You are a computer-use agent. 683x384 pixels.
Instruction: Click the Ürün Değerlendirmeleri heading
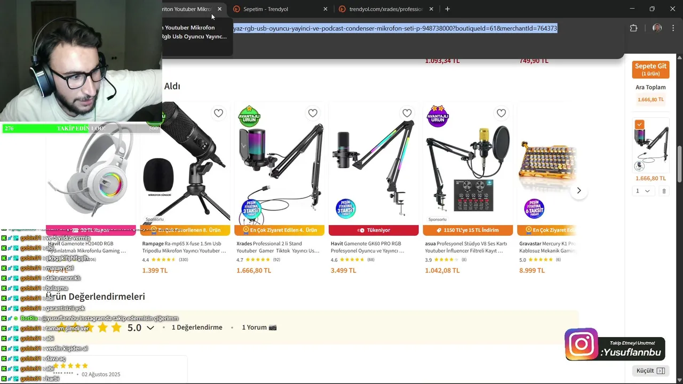coord(96,297)
